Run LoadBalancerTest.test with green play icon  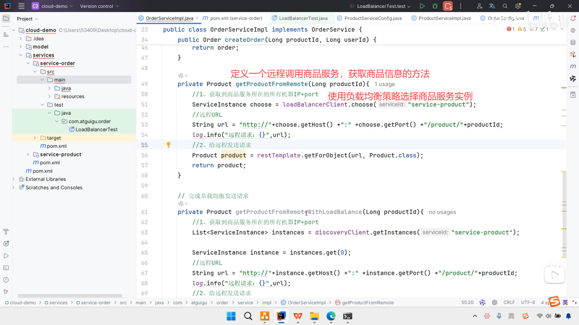[x=422, y=6]
